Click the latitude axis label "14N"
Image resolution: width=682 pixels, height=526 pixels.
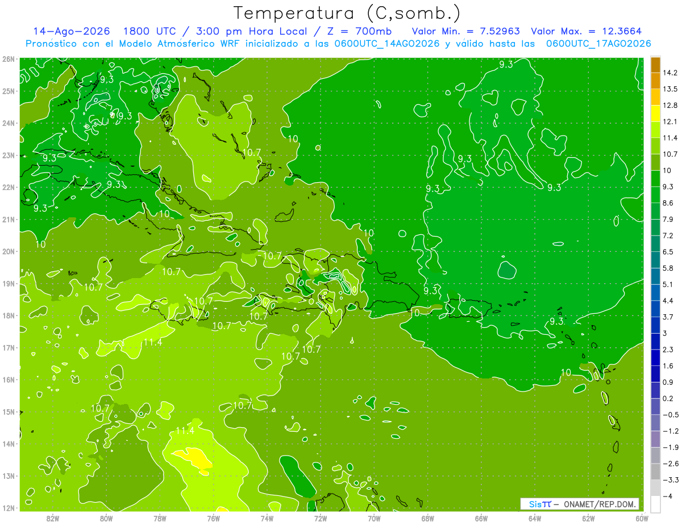click(8, 444)
